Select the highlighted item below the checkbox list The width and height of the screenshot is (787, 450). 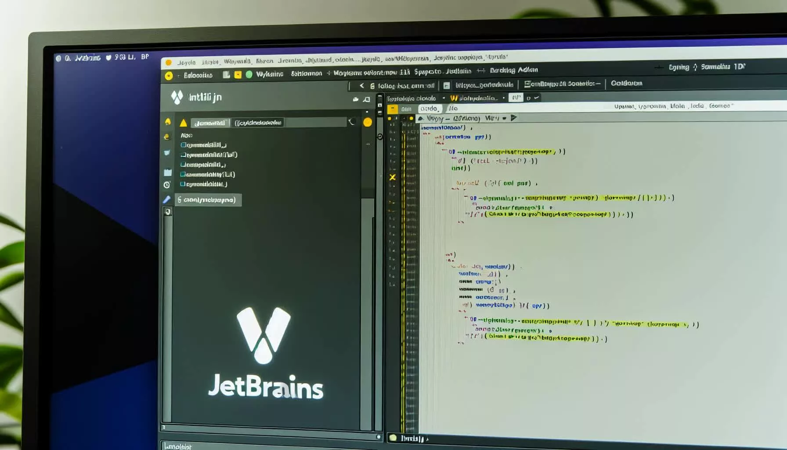coord(209,200)
